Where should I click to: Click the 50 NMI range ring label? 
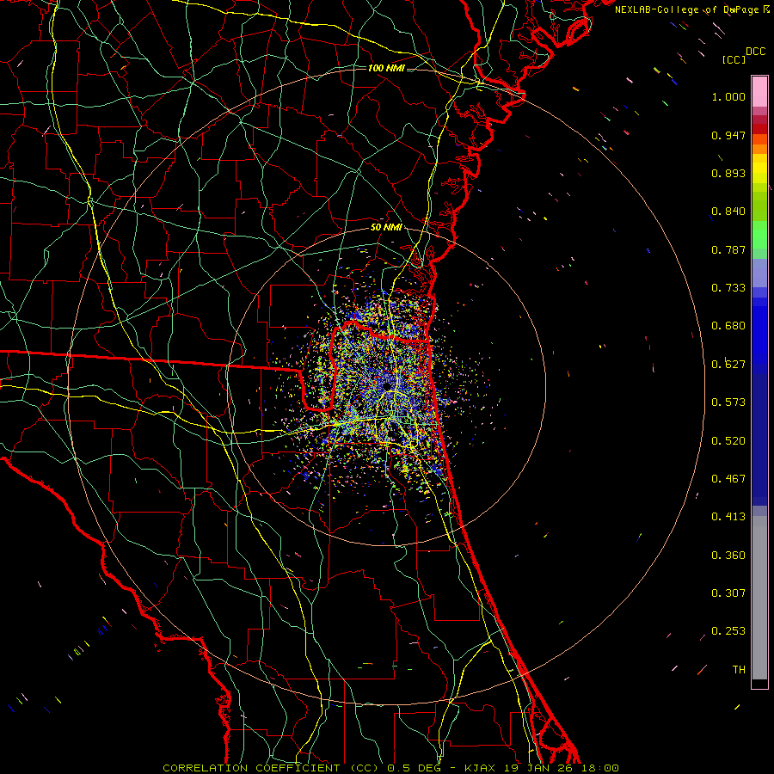coord(386,228)
